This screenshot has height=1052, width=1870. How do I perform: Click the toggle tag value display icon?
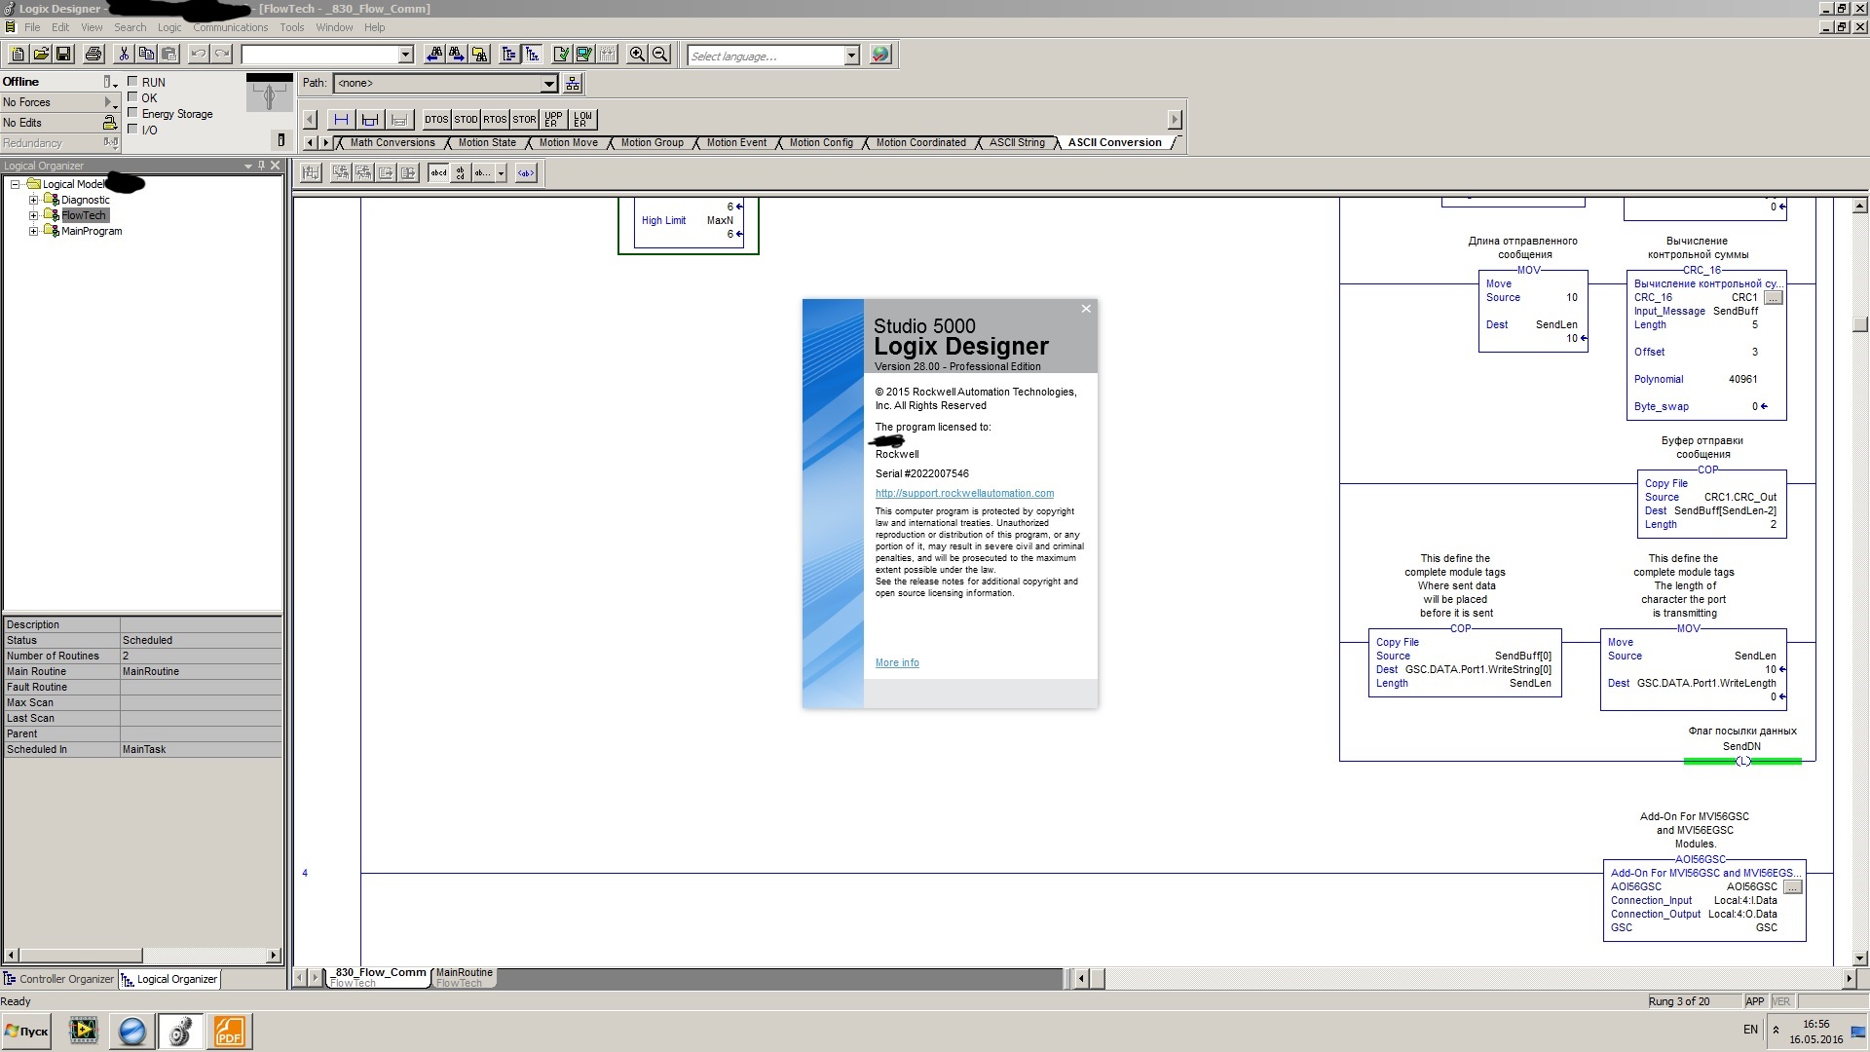526,173
